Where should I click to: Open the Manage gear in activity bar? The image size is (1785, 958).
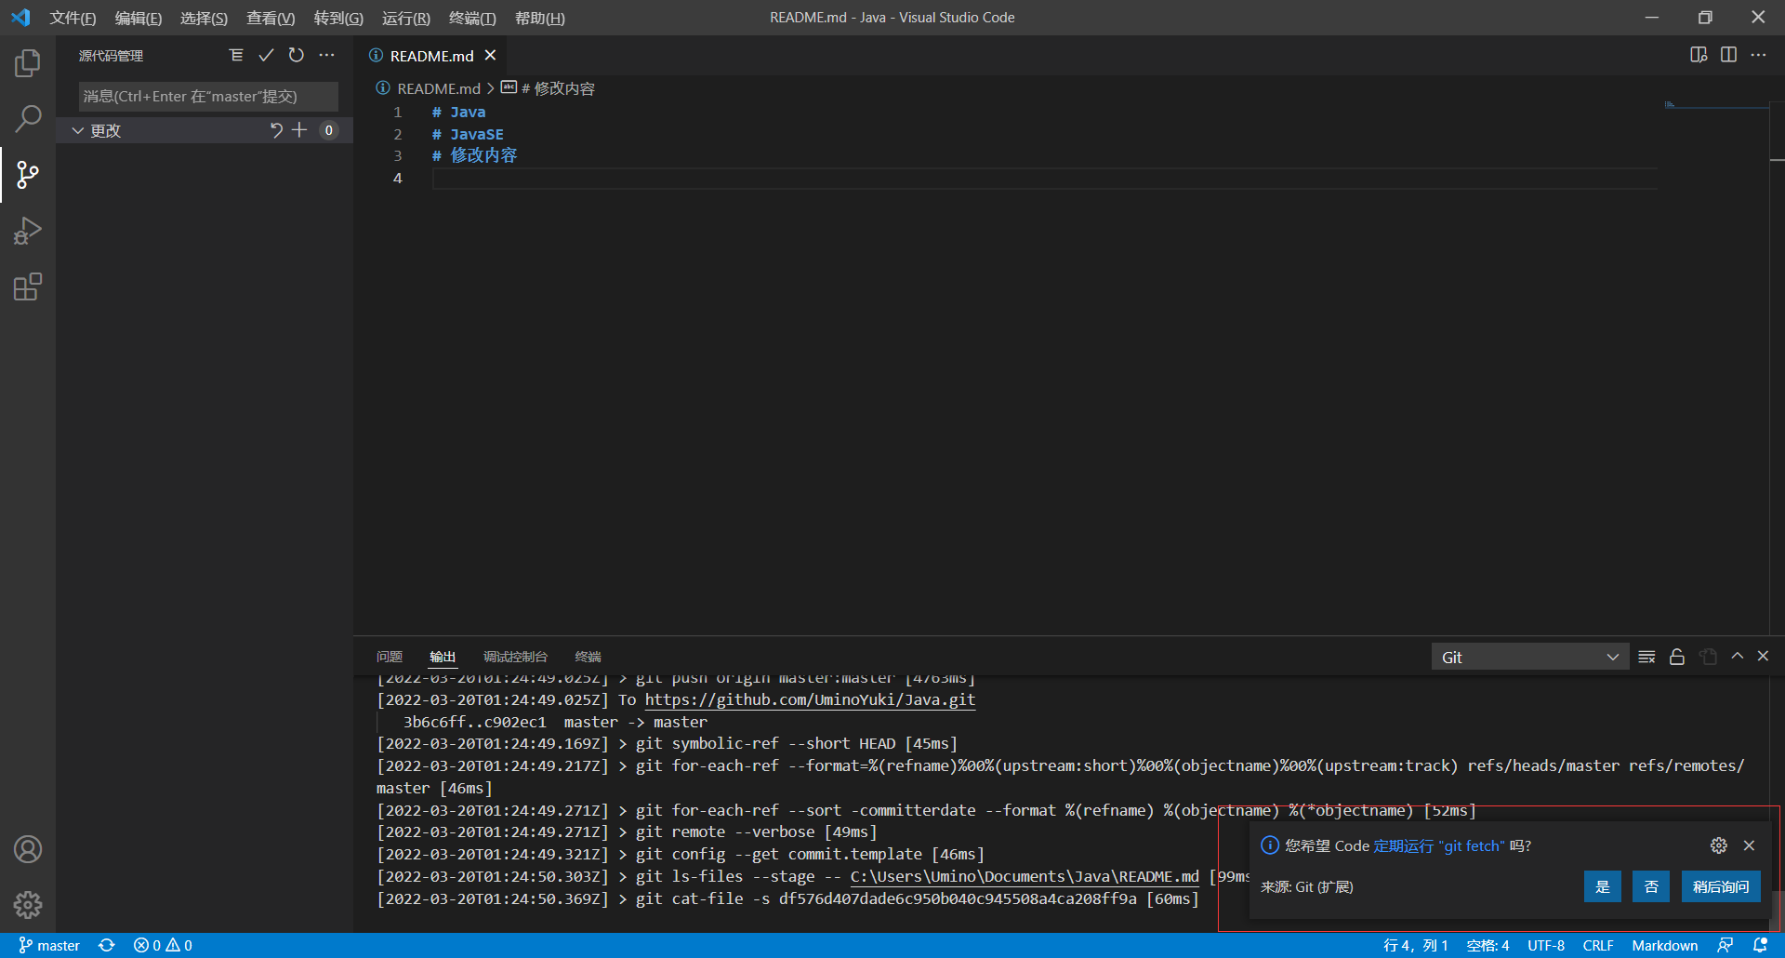(x=28, y=905)
